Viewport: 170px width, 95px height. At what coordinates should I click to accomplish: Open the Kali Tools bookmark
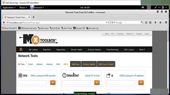tap(67, 28)
